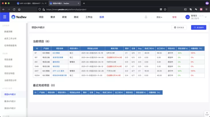The height and width of the screenshot is (117, 210).
Task: Open 项目甘特图 in sidebar
Action: 9,73
